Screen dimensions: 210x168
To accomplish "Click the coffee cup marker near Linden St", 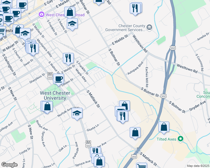I will click(58, 80).
